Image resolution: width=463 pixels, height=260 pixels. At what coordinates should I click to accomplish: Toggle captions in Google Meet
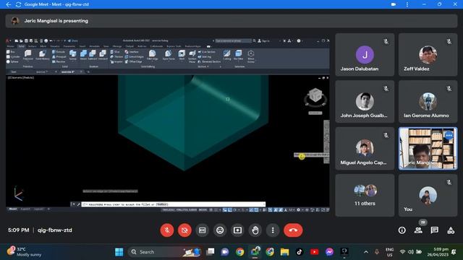coord(203,230)
